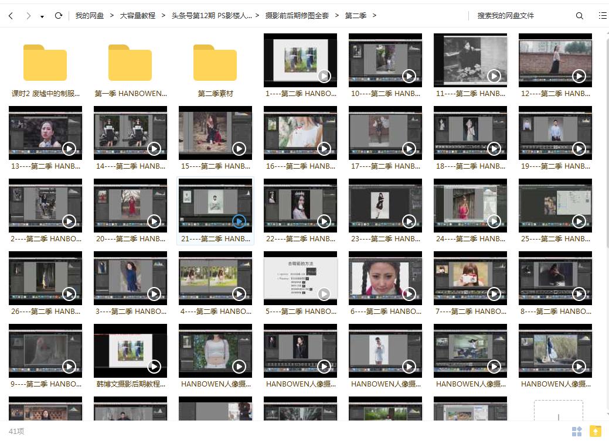Navigate to "我的网盘" in the breadcrumb
Image resolution: width=609 pixels, height=441 pixels.
(89, 16)
